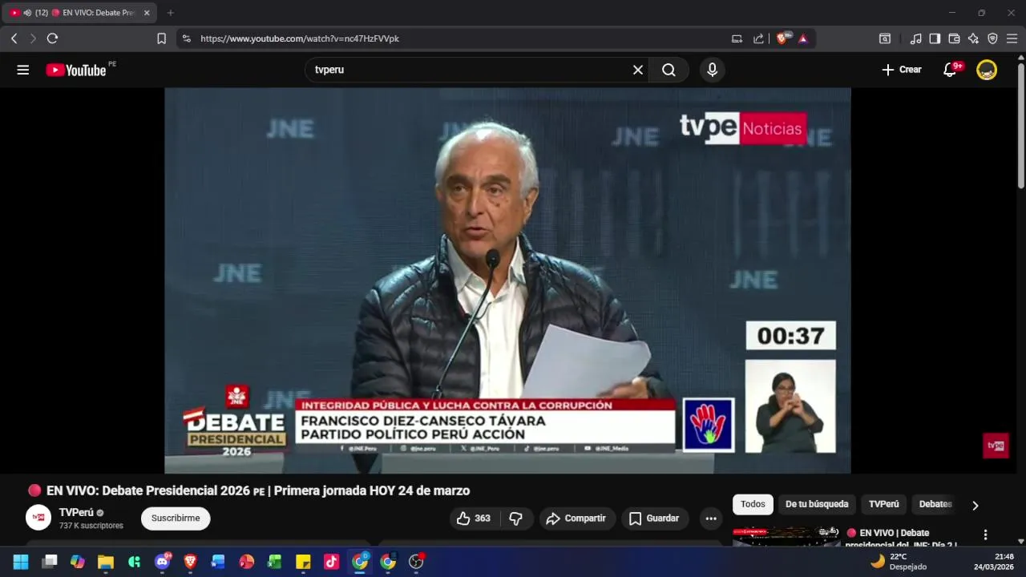Open Discord from the taskbar
1026x577 pixels.
[x=162, y=562]
